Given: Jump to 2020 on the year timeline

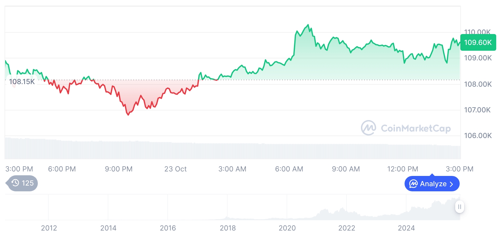Looking at the screenshot, I should (x=287, y=228).
